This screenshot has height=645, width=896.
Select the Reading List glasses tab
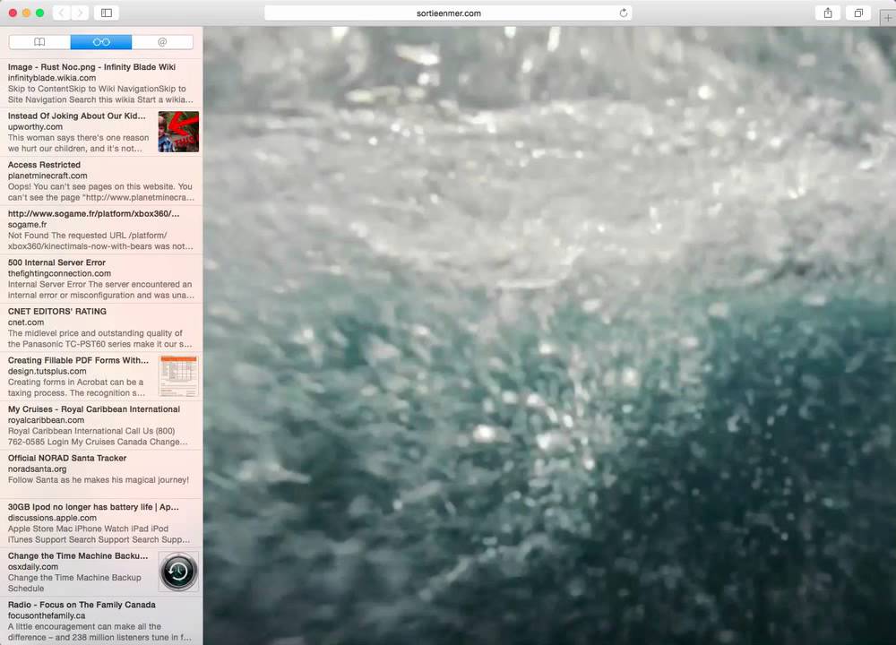coord(101,42)
